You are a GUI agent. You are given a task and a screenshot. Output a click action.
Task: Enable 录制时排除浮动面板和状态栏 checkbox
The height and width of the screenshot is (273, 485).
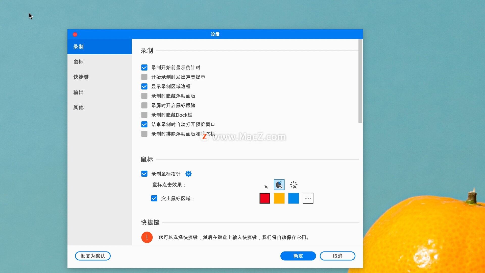(x=144, y=134)
